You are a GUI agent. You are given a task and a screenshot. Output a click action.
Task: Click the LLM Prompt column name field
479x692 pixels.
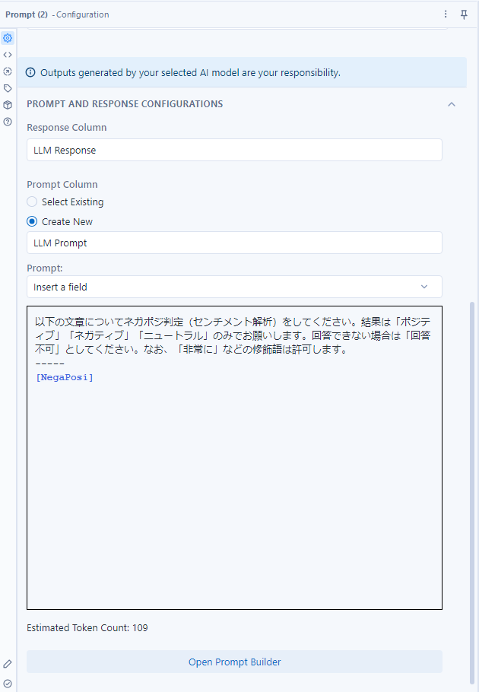click(x=234, y=243)
